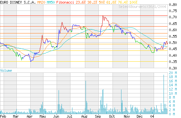The height and width of the screenshot is (118, 181).
Task: Click the 0.50 price axis label
Action: tap(173, 43)
